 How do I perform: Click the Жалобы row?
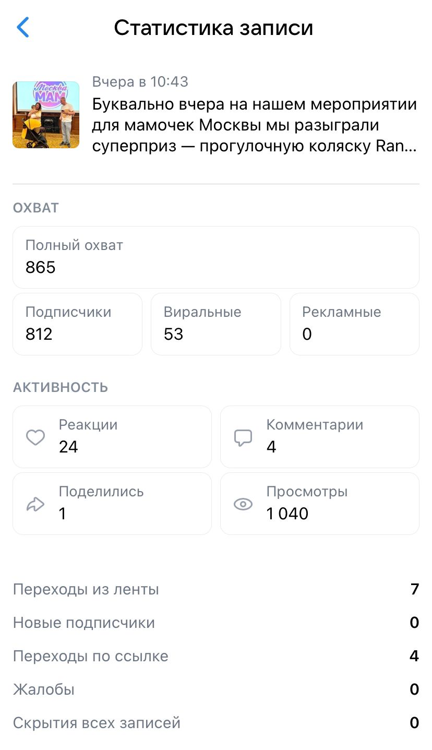[x=216, y=690]
